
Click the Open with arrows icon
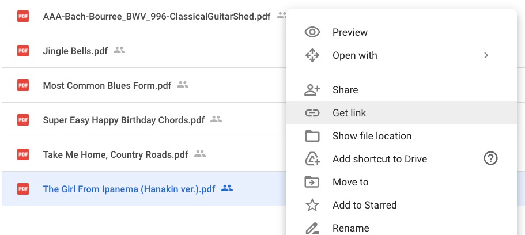coord(312,55)
